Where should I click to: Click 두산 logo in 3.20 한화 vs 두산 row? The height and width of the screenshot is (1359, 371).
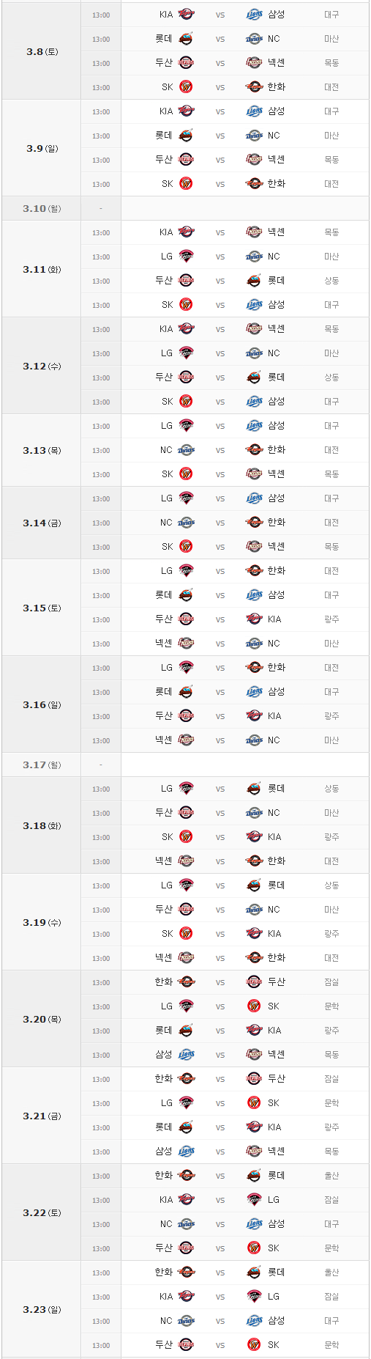coord(254,982)
